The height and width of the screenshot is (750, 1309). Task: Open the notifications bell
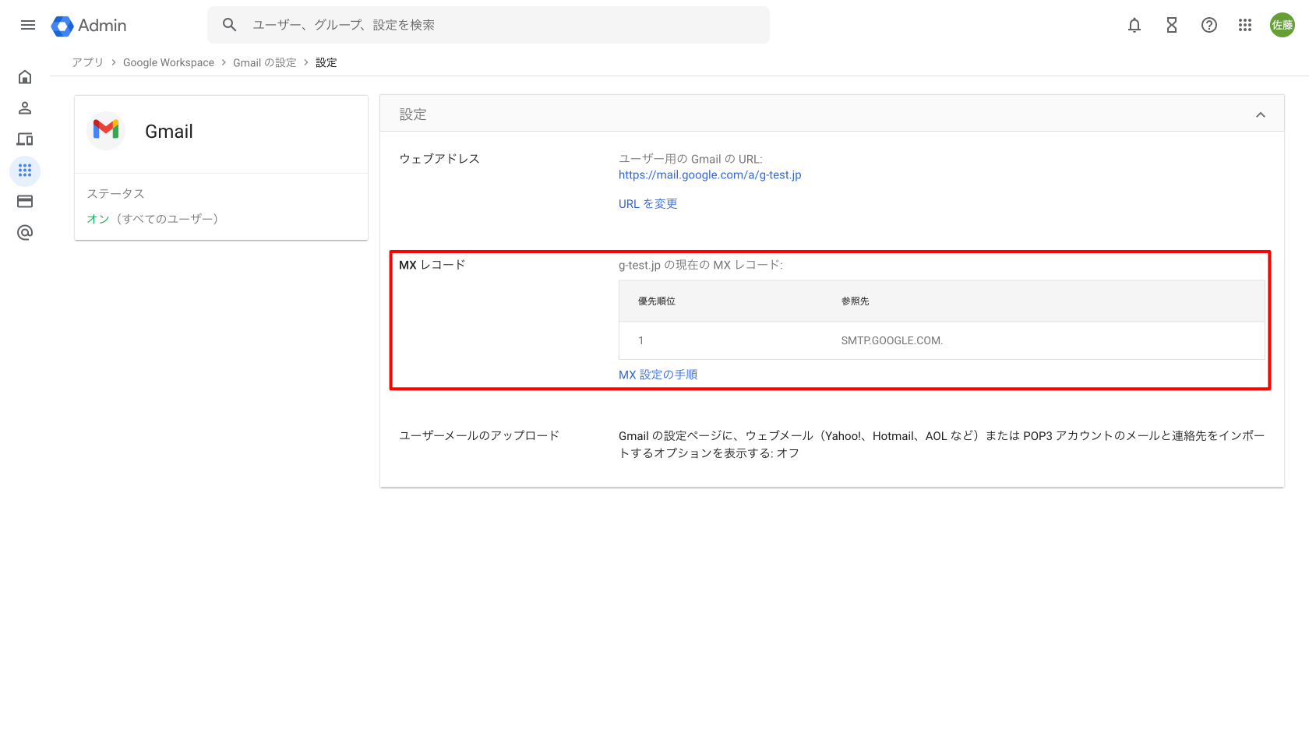tap(1134, 25)
